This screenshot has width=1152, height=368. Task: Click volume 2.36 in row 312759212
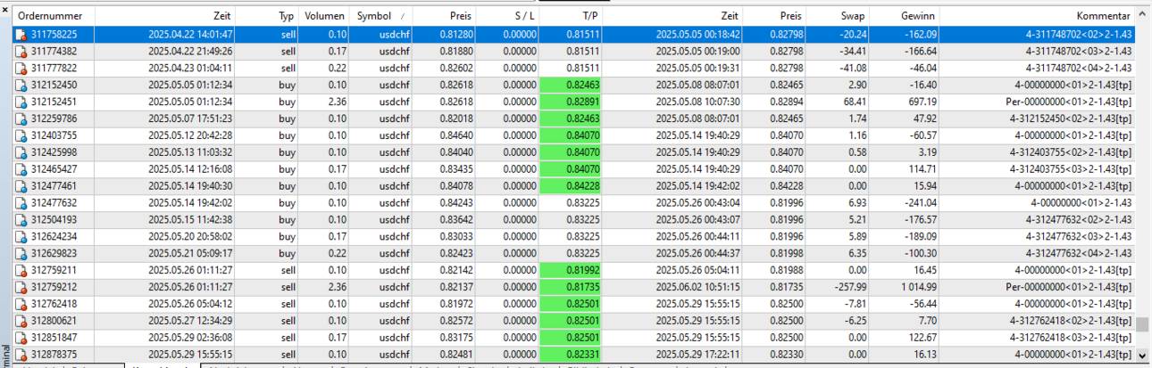click(x=337, y=287)
